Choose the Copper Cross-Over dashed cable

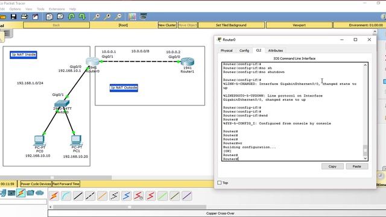[x=90, y=196]
